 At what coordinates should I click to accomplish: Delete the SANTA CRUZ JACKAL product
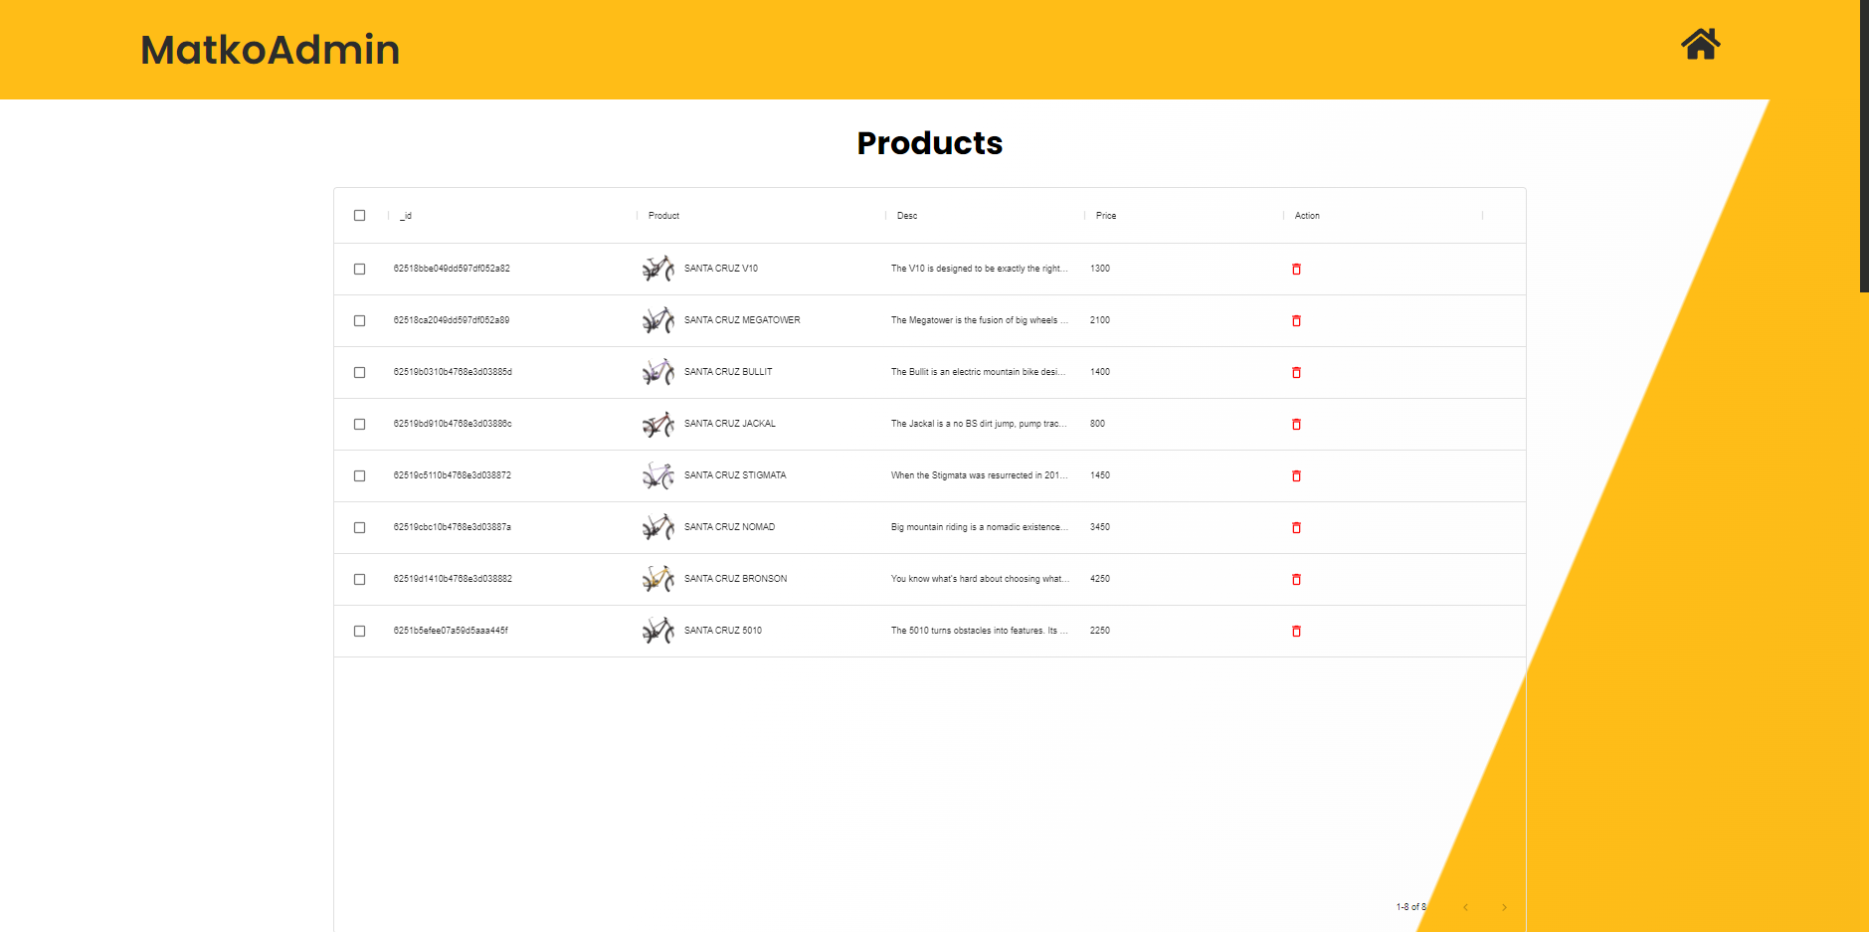click(x=1295, y=424)
